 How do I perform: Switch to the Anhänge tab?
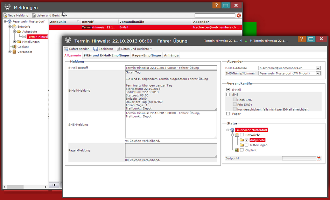pyautogui.click(x=171, y=55)
